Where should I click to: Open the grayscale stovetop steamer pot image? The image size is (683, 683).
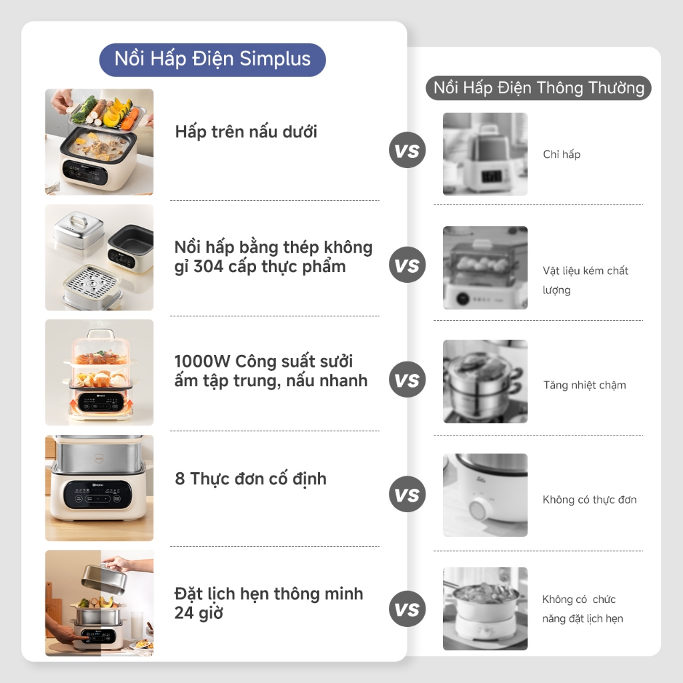[486, 382]
